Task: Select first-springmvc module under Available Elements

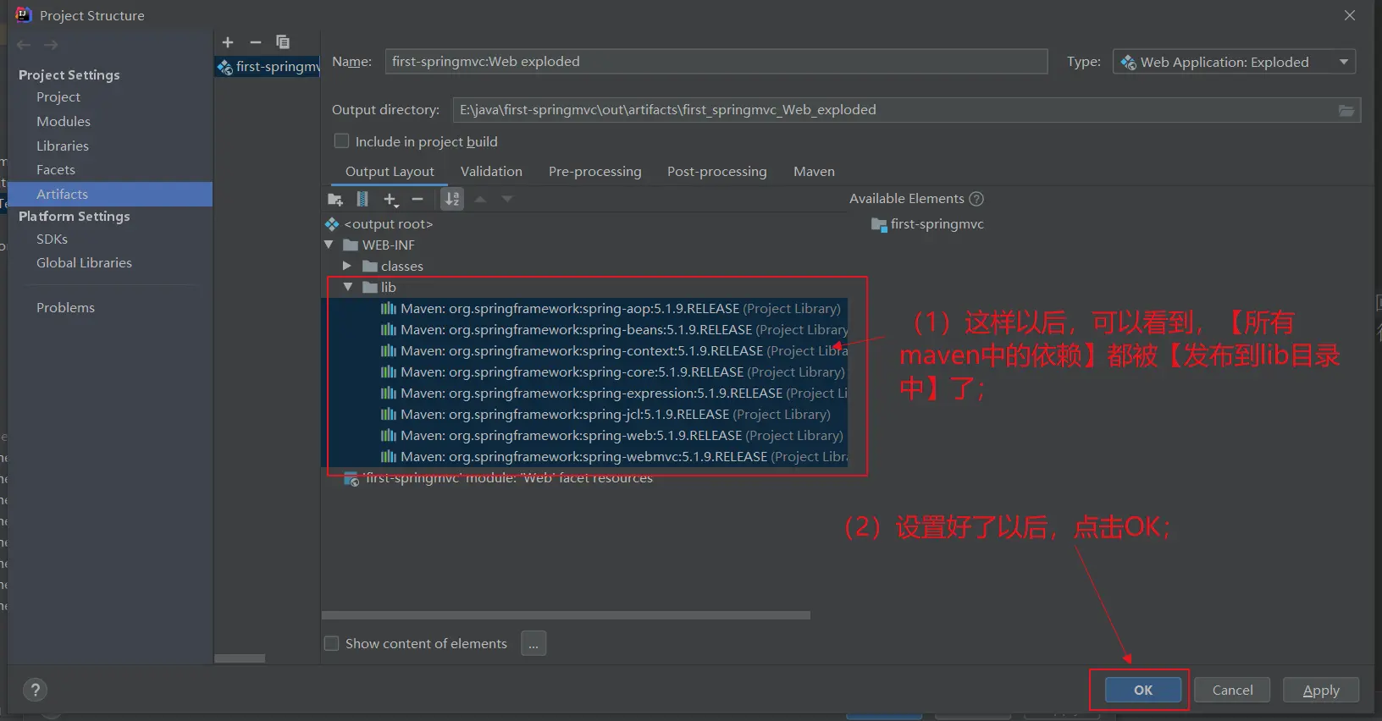Action: tap(927, 224)
